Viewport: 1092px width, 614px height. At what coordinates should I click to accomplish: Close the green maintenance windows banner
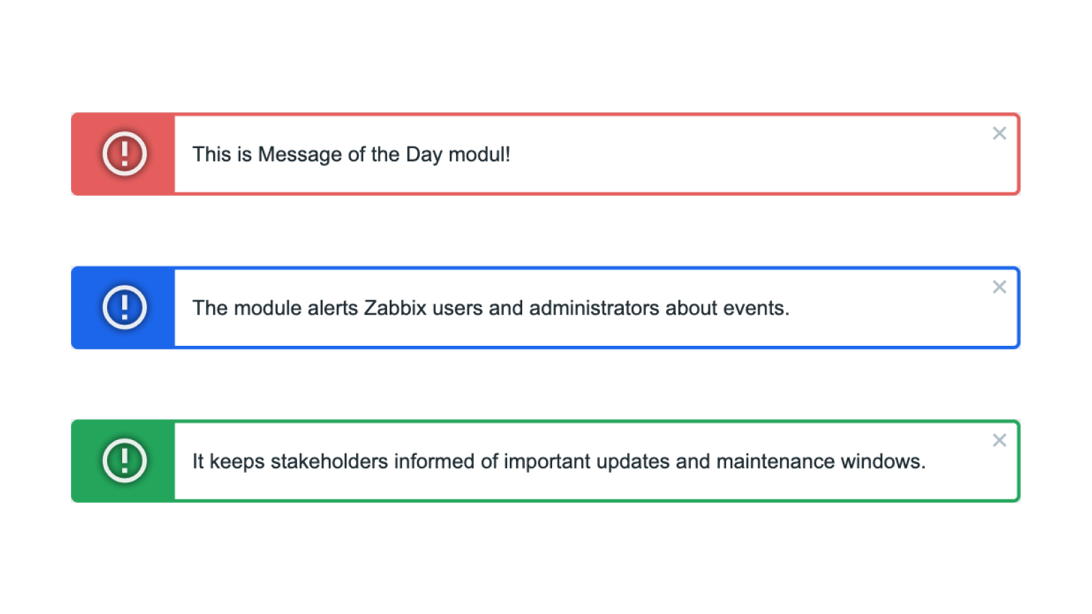coord(999,441)
